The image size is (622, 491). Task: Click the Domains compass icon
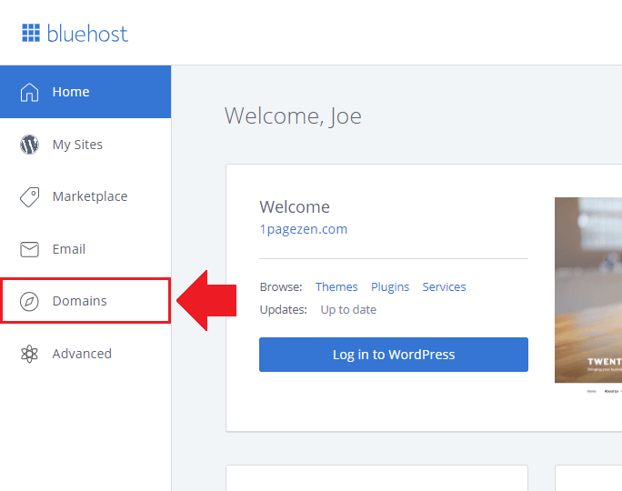(29, 302)
